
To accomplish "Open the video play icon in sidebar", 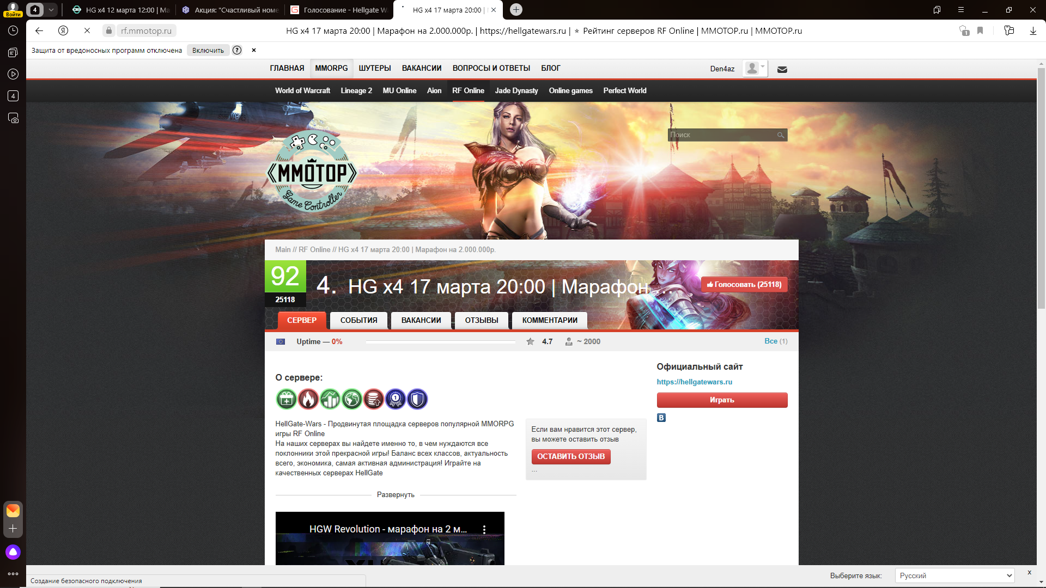I will (13, 75).
